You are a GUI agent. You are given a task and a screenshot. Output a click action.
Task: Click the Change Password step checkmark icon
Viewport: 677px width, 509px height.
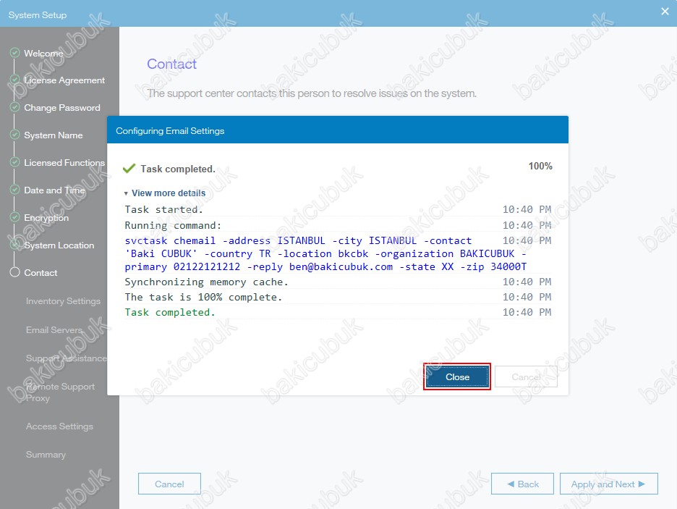(14, 107)
